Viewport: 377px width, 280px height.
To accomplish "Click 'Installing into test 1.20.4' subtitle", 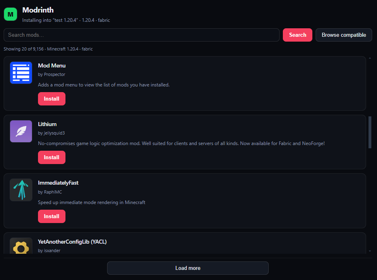I will tap(66, 20).
